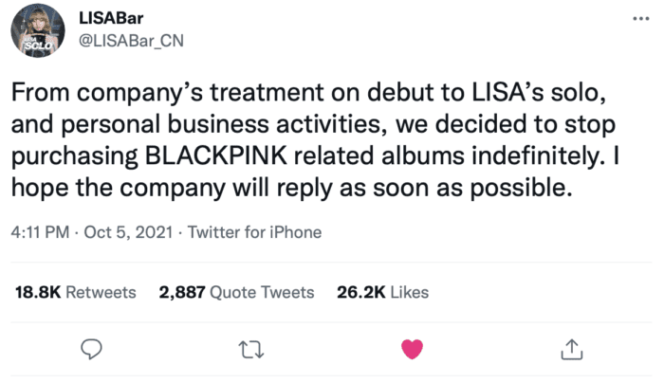Open LISABar profile avatar picture
The width and height of the screenshot is (664, 383).
pyautogui.click(x=38, y=30)
